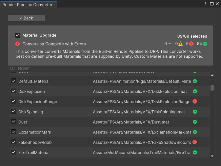Select the Render Pipeline Converter tab
Image resolution: width=221 pixels, height=166 pixels.
tap(28, 4)
